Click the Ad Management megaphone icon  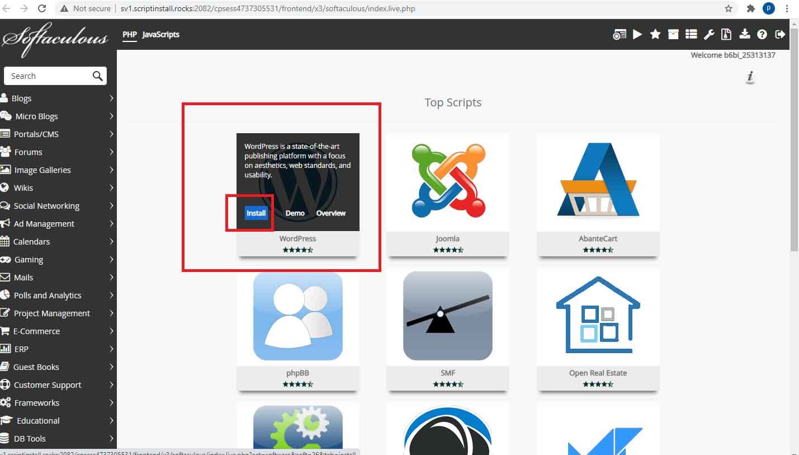(5, 223)
